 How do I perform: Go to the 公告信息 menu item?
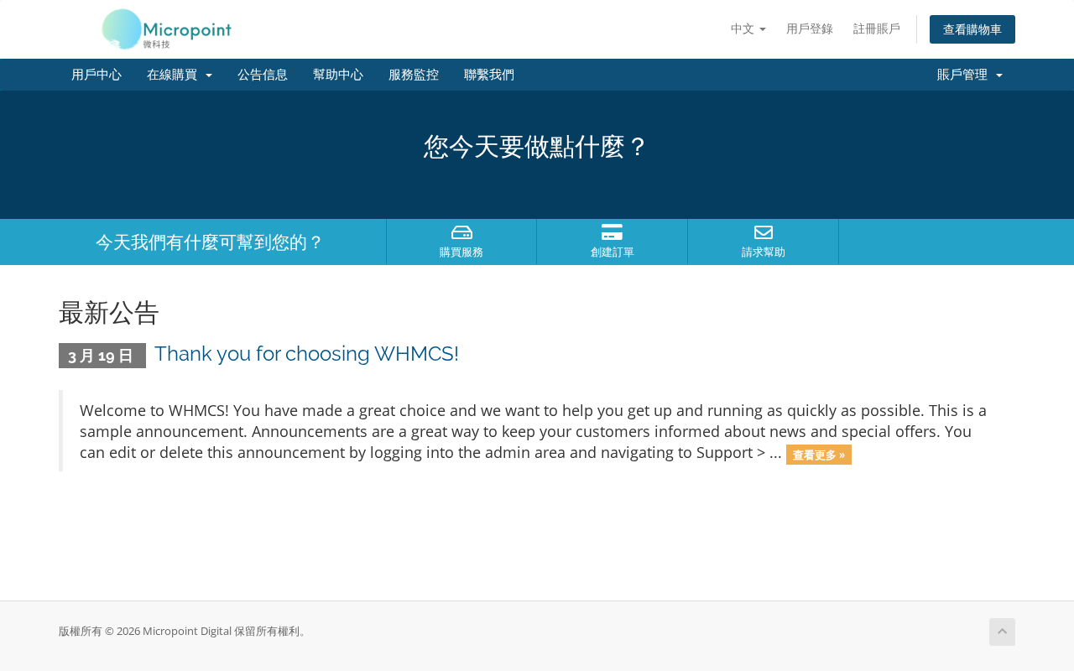(x=263, y=75)
